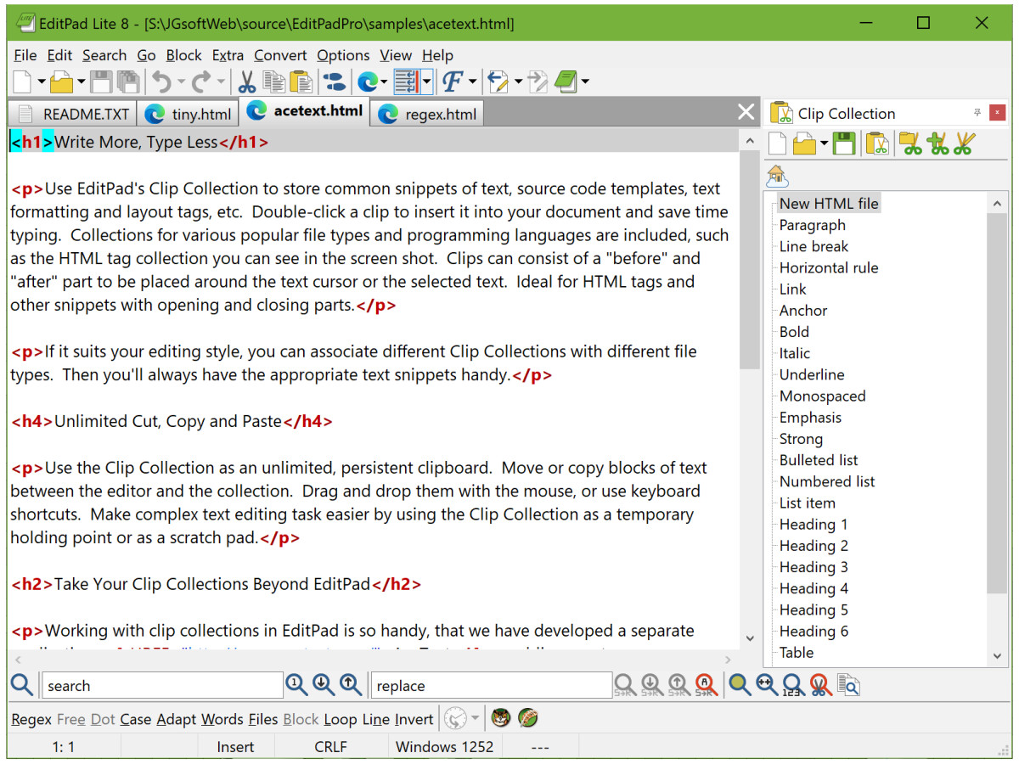Open the word wrap layout dropdown arrow
This screenshot has height=764, width=1019.
click(426, 82)
